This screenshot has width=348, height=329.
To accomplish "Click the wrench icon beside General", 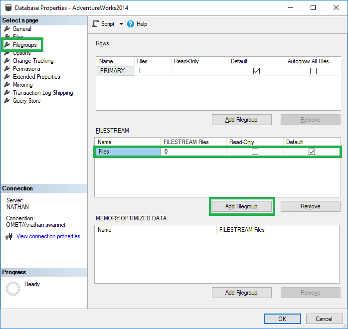I will pyautogui.click(x=7, y=28).
